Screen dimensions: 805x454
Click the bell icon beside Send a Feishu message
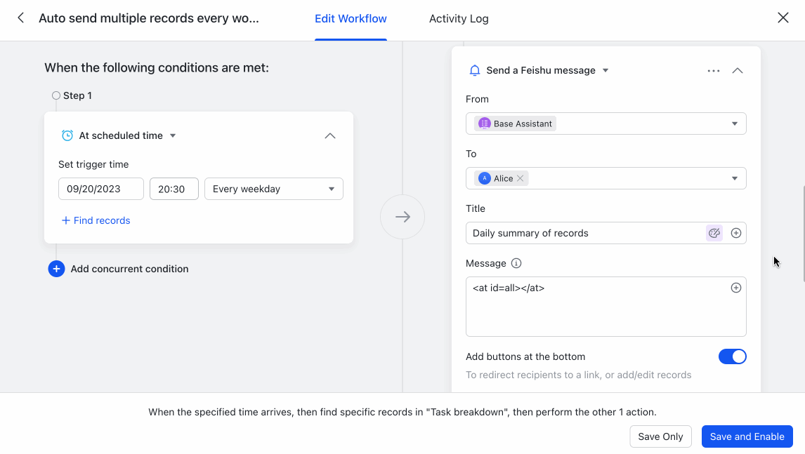click(474, 70)
